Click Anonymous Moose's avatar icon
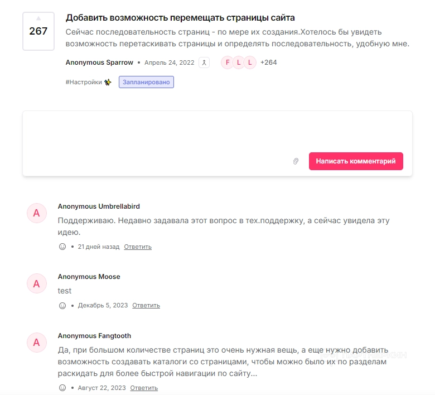 [37, 283]
